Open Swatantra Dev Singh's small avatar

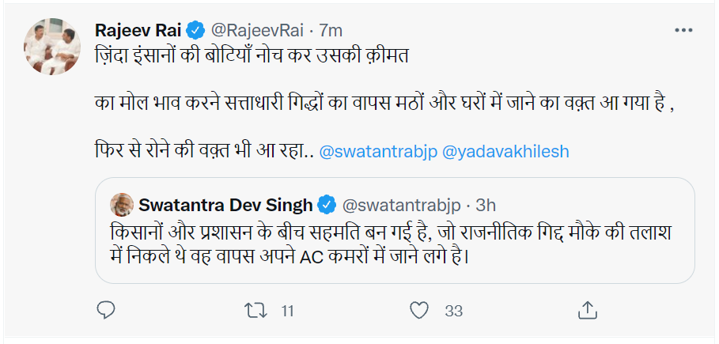coord(121,206)
